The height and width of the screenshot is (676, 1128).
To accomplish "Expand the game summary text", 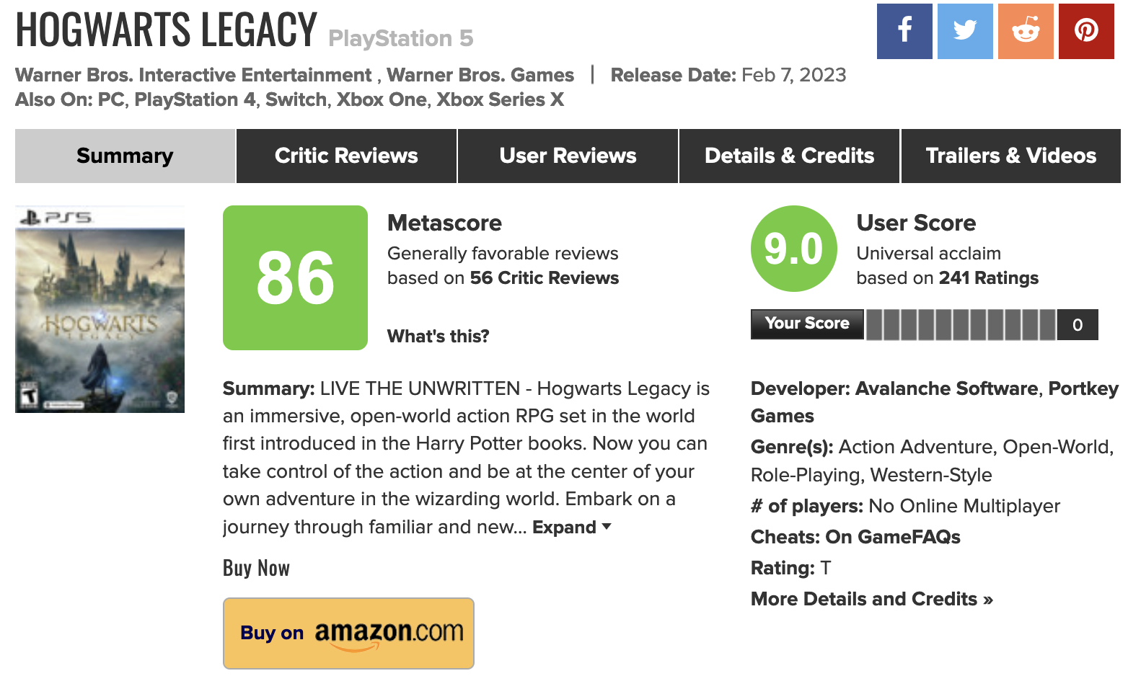I will click(x=571, y=528).
